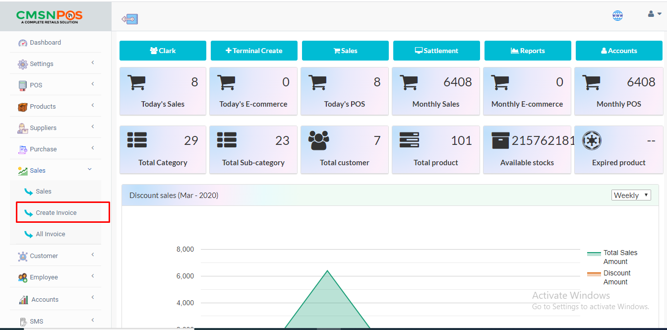Click the Purchase document icon
The width and height of the screenshot is (667, 330).
click(23, 149)
